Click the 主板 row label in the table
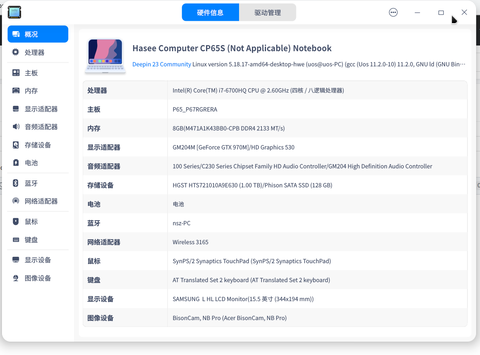 tap(94, 109)
